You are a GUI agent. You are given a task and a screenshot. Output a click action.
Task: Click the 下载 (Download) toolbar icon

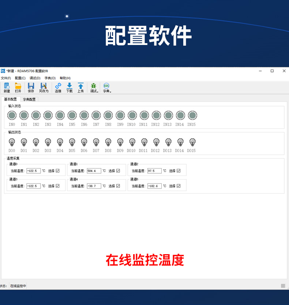(69, 87)
